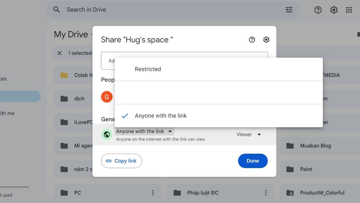This screenshot has width=360, height=203.
Task: Open Drive settings gear in top bar
Action: (x=334, y=10)
